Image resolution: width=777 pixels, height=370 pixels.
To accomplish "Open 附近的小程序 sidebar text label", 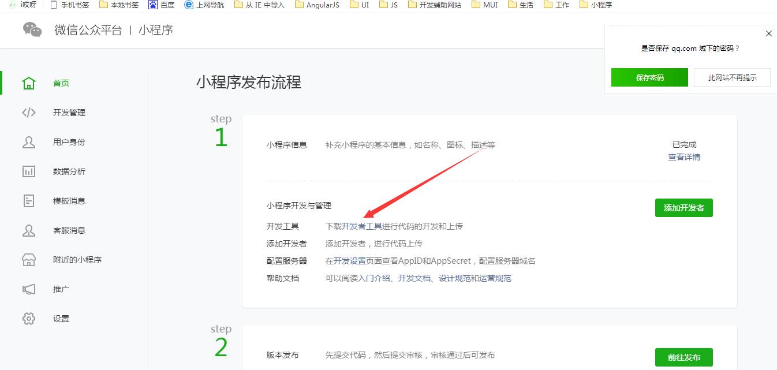I will 77,260.
